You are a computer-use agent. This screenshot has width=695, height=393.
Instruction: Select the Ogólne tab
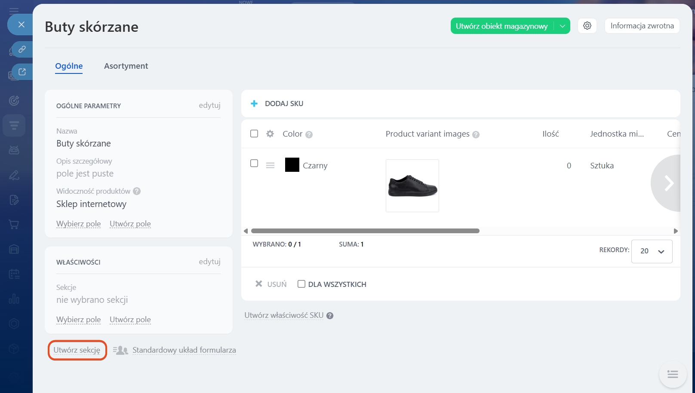coord(69,66)
